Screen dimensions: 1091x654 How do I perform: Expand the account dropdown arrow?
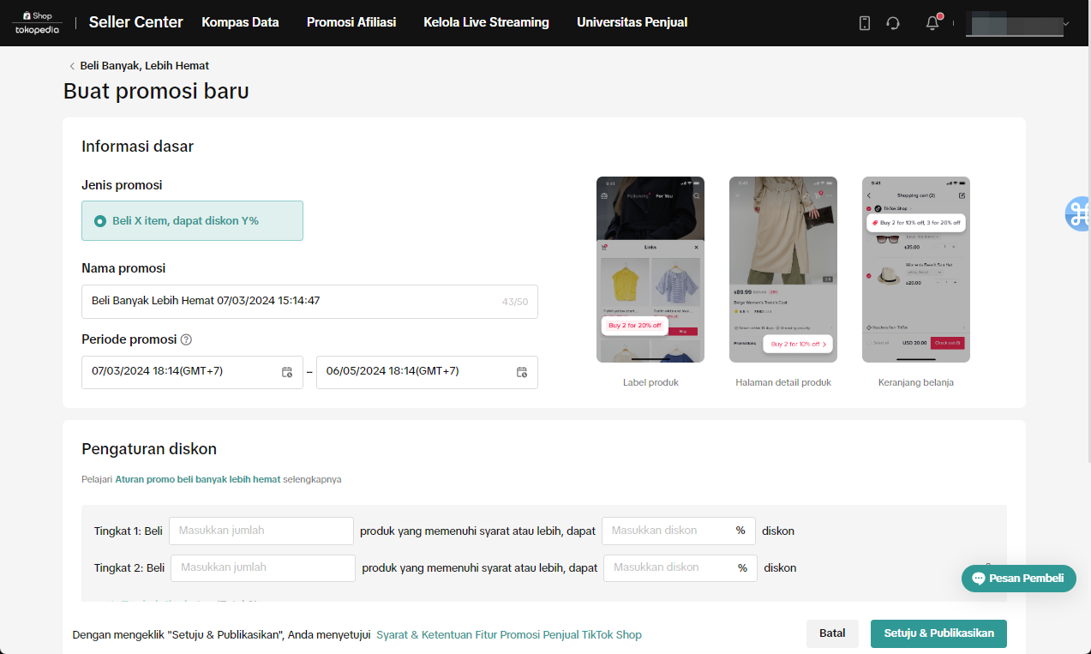pyautogui.click(x=1066, y=24)
